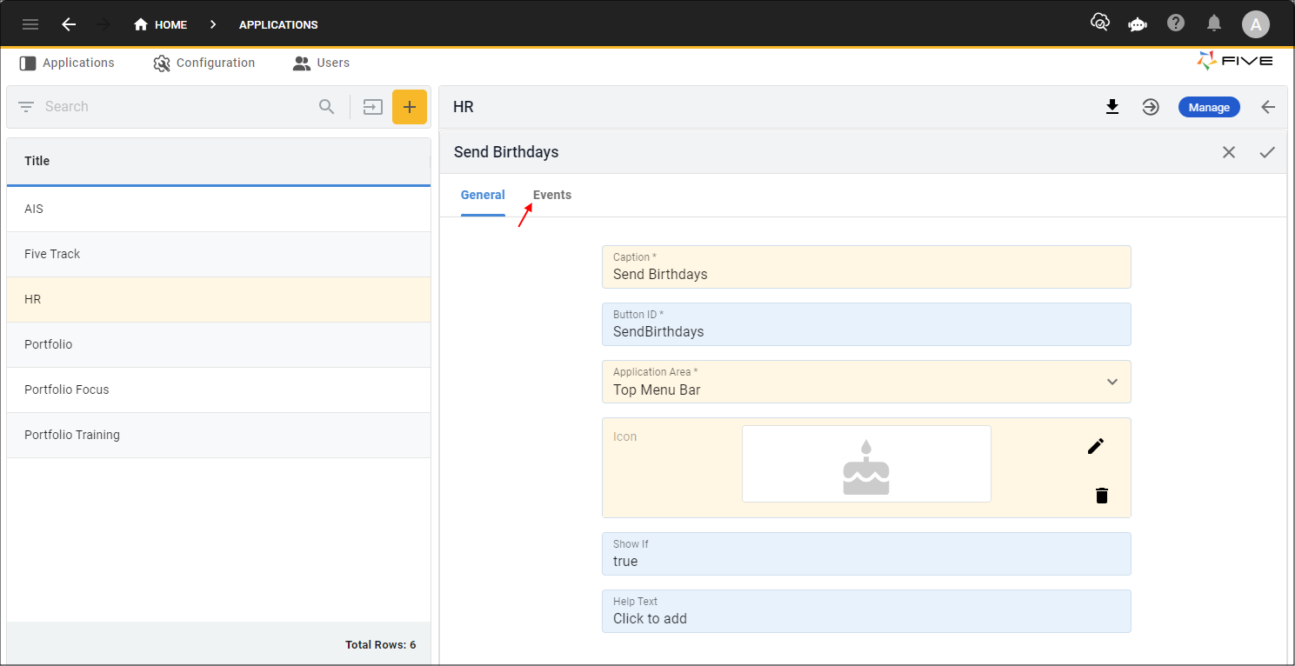
Task: Open the Applications menu
Action: 67,63
